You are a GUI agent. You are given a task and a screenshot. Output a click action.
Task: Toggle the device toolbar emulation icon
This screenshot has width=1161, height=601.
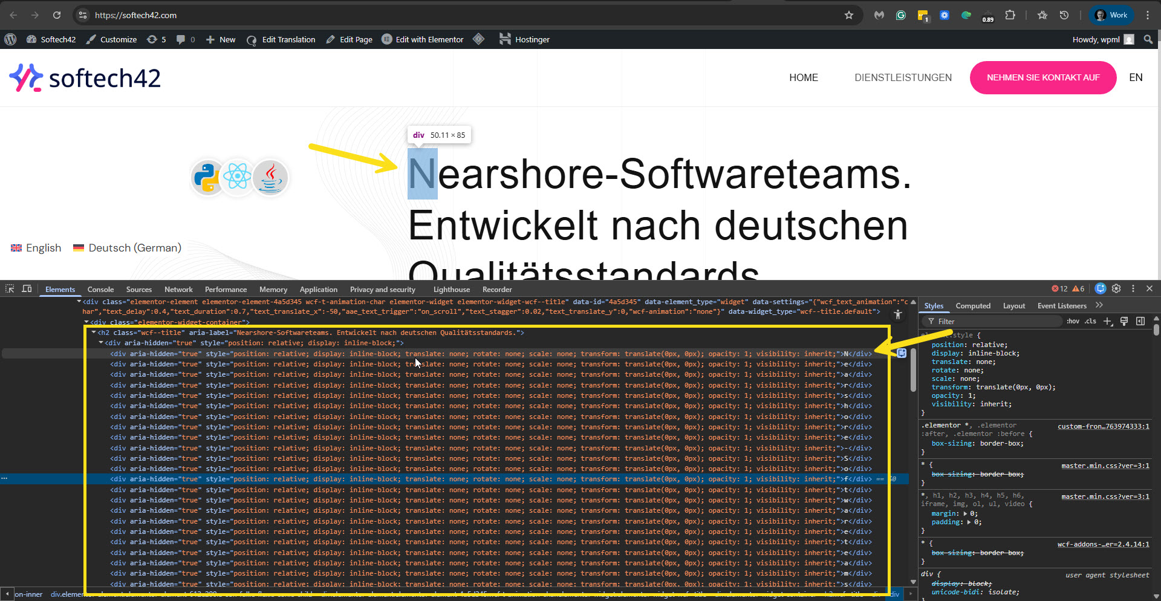pos(27,289)
